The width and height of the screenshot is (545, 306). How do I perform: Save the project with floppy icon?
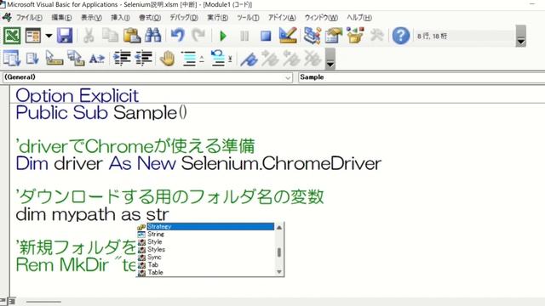click(65, 36)
